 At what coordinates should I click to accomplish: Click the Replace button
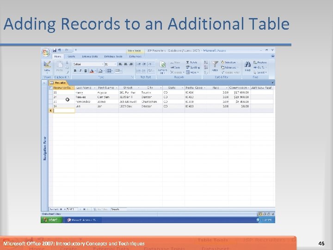[260, 62]
